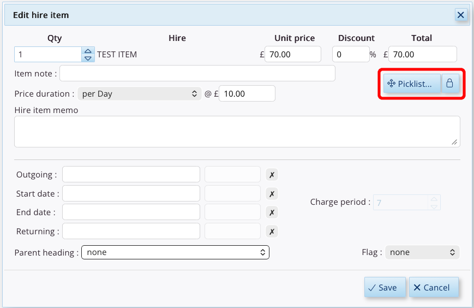Save the hire item
This screenshot has height=308, width=474.
coord(385,287)
